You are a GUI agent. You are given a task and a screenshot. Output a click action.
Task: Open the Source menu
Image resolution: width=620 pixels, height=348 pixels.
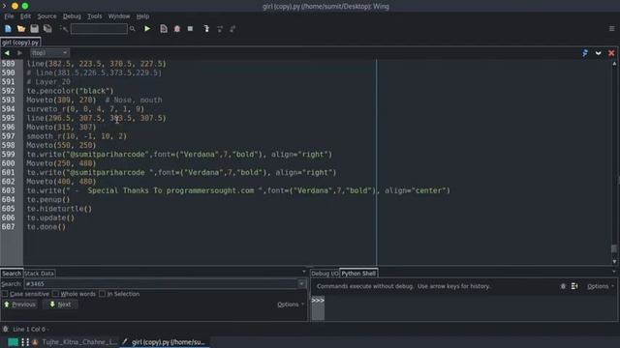pyautogui.click(x=46, y=16)
